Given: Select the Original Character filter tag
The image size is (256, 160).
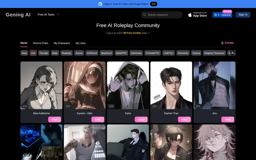Looking at the screenshot, I should tap(214, 53).
